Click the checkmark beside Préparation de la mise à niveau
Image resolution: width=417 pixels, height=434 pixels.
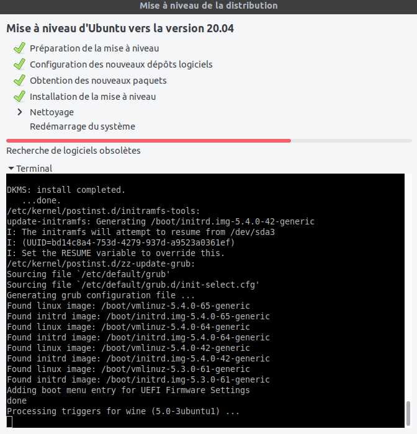(19, 48)
